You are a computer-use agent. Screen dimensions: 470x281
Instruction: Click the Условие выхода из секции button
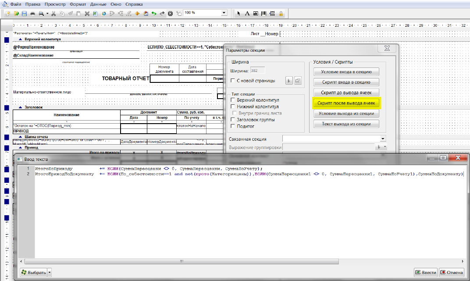346,114
